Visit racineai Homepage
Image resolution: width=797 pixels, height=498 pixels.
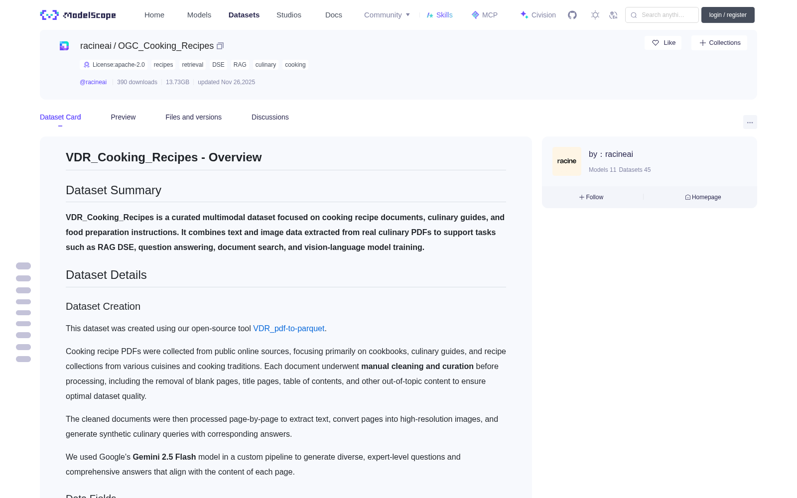coord(703,197)
